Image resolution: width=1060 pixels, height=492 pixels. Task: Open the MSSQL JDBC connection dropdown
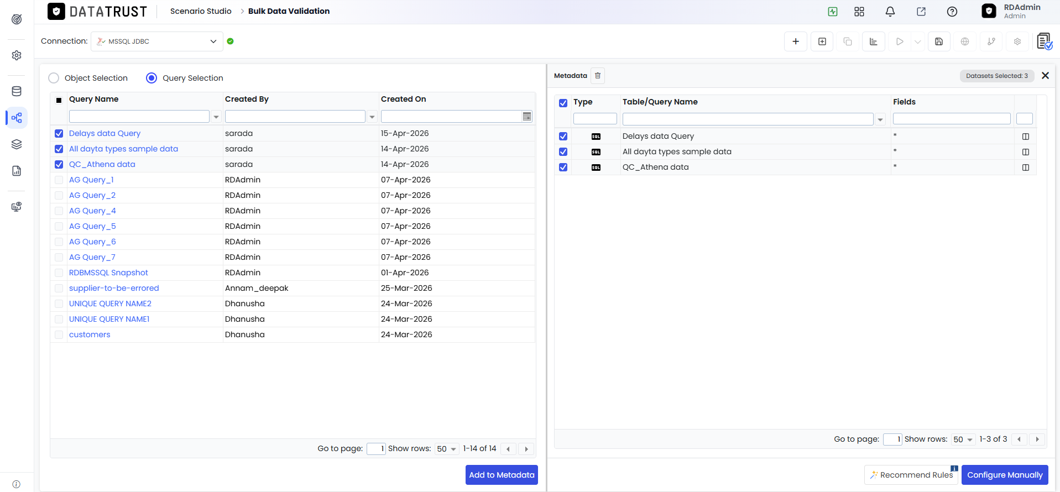tap(157, 41)
